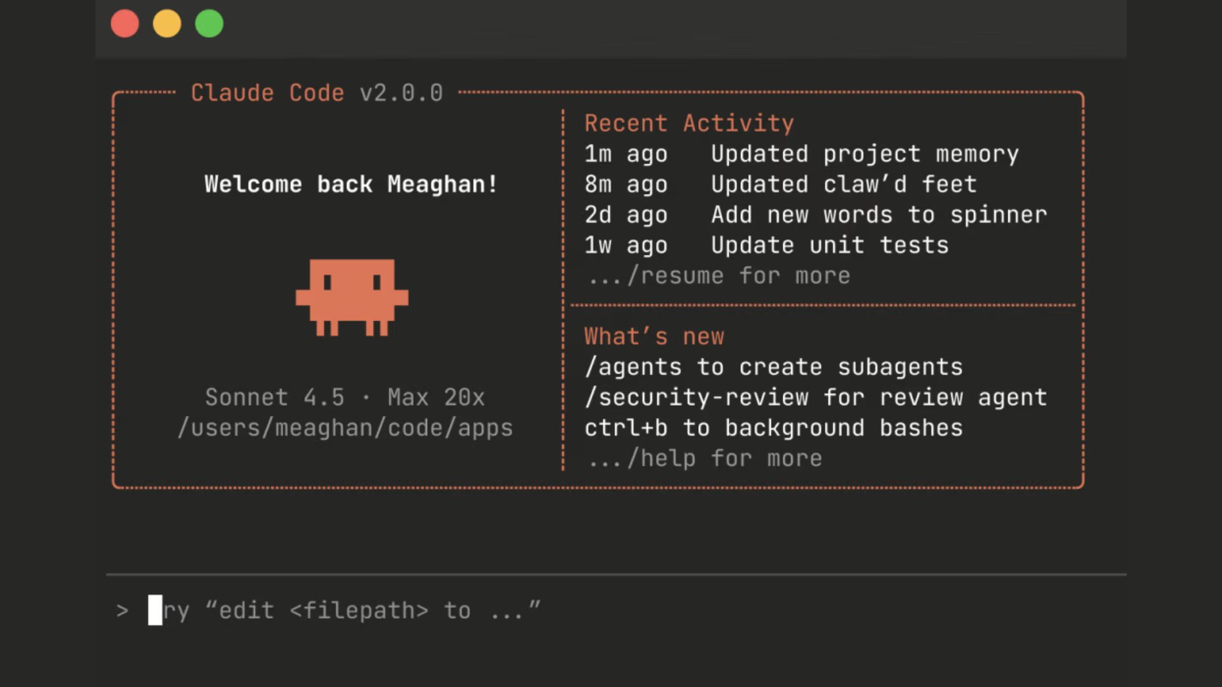The height and width of the screenshot is (687, 1222).
Task: Select 'Updated project memory' activity entry
Action: point(864,154)
